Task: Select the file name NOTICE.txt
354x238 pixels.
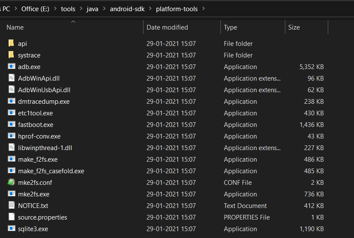Action: [33, 206]
